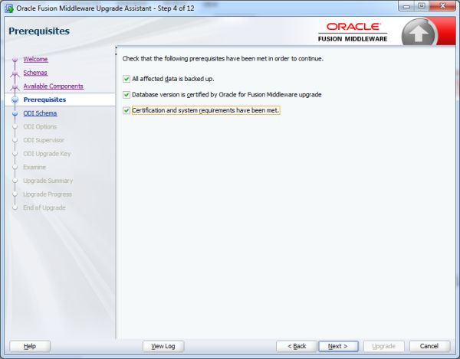
Task: Go back with the Back button
Action: point(297,346)
